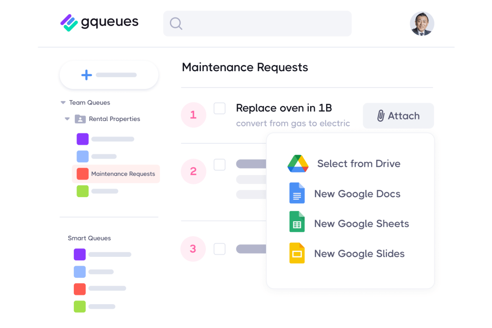
Task: Select the pink number 2 badge
Action: pyautogui.click(x=193, y=171)
